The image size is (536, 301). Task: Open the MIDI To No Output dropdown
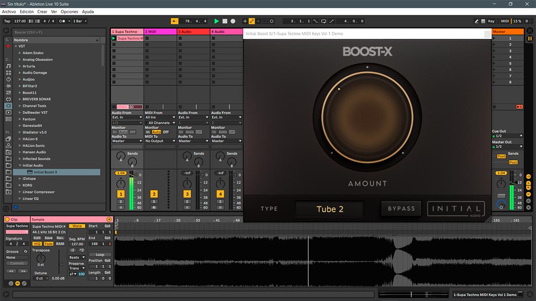[160, 141]
